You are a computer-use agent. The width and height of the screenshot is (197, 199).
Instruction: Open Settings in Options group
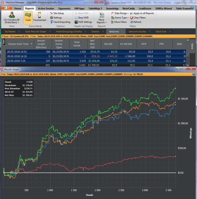[x=56, y=18]
